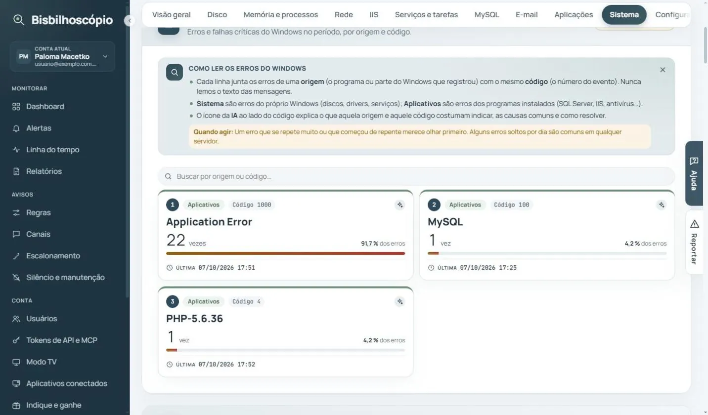
Task: Select the Sistema tab
Action: tap(624, 15)
